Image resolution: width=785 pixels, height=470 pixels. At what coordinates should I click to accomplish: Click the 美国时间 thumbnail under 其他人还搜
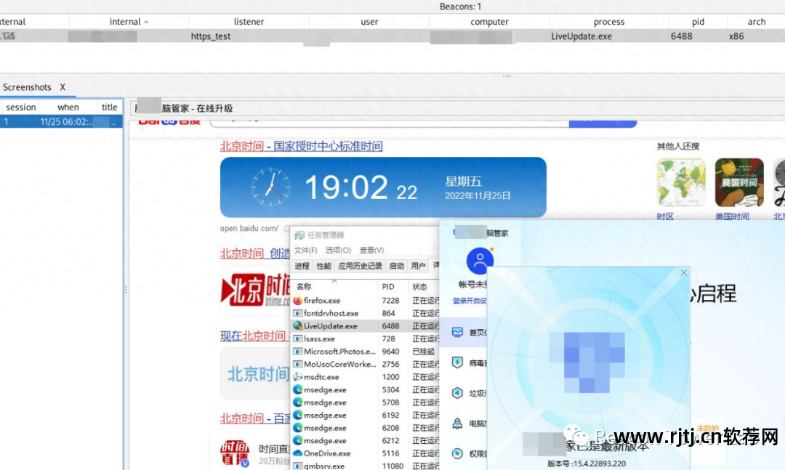point(738,182)
